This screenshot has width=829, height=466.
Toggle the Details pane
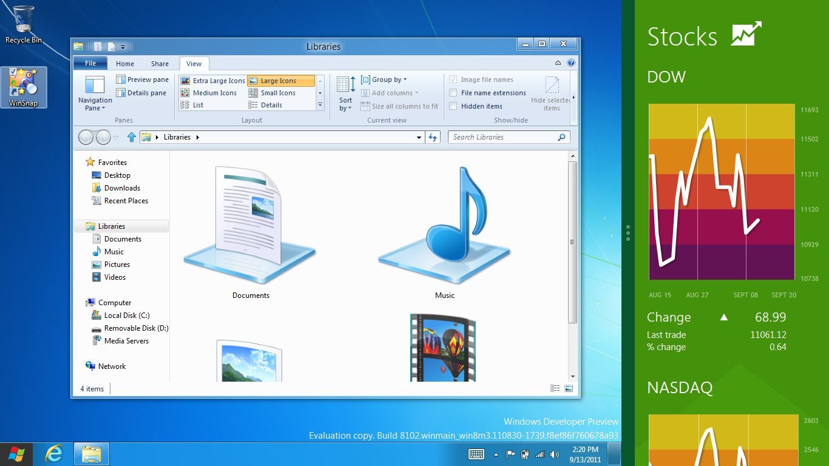[x=141, y=93]
